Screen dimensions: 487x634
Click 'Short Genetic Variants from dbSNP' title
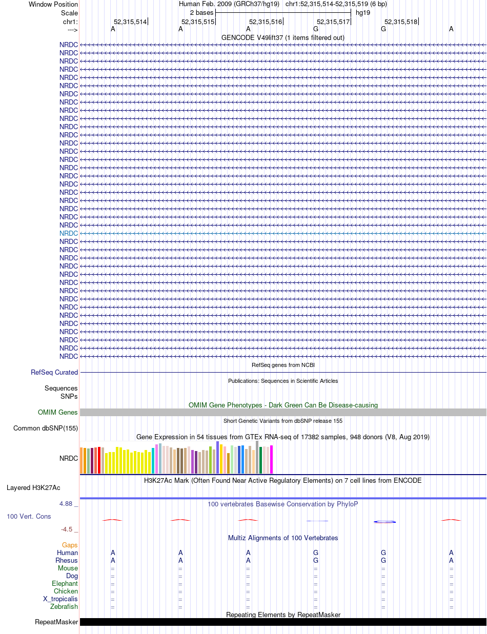pos(283,421)
